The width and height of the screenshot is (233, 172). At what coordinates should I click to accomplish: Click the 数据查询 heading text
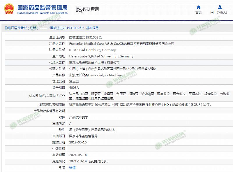(x=91, y=9)
